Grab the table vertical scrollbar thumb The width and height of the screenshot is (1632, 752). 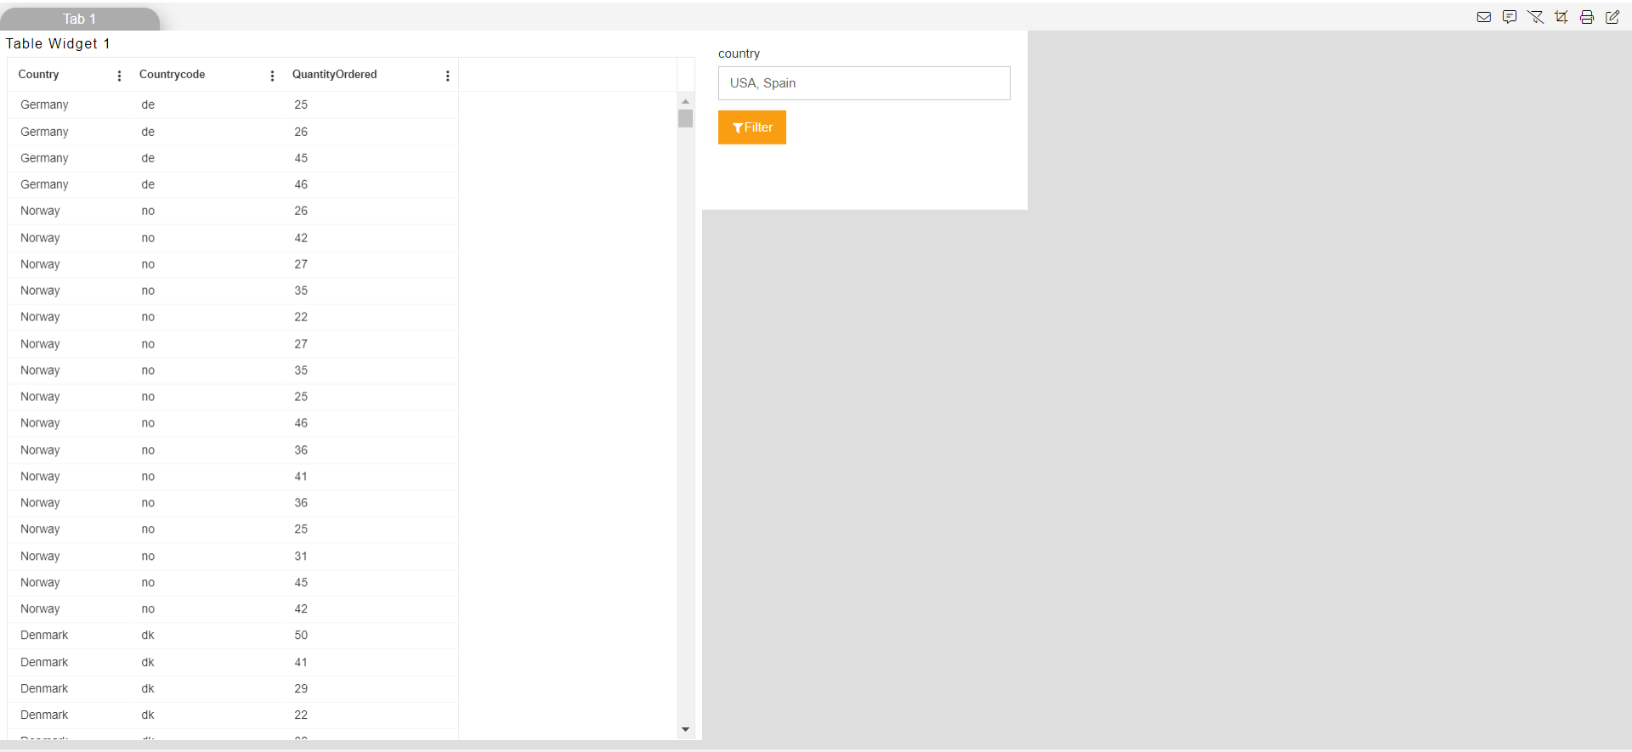685,118
